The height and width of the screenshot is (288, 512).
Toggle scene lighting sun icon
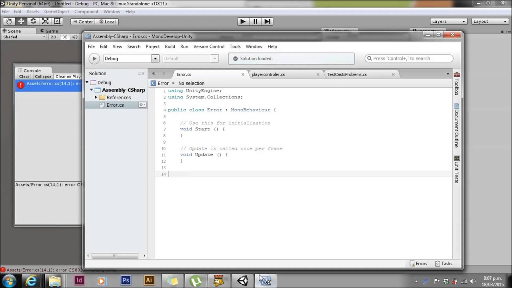[x=65, y=37]
